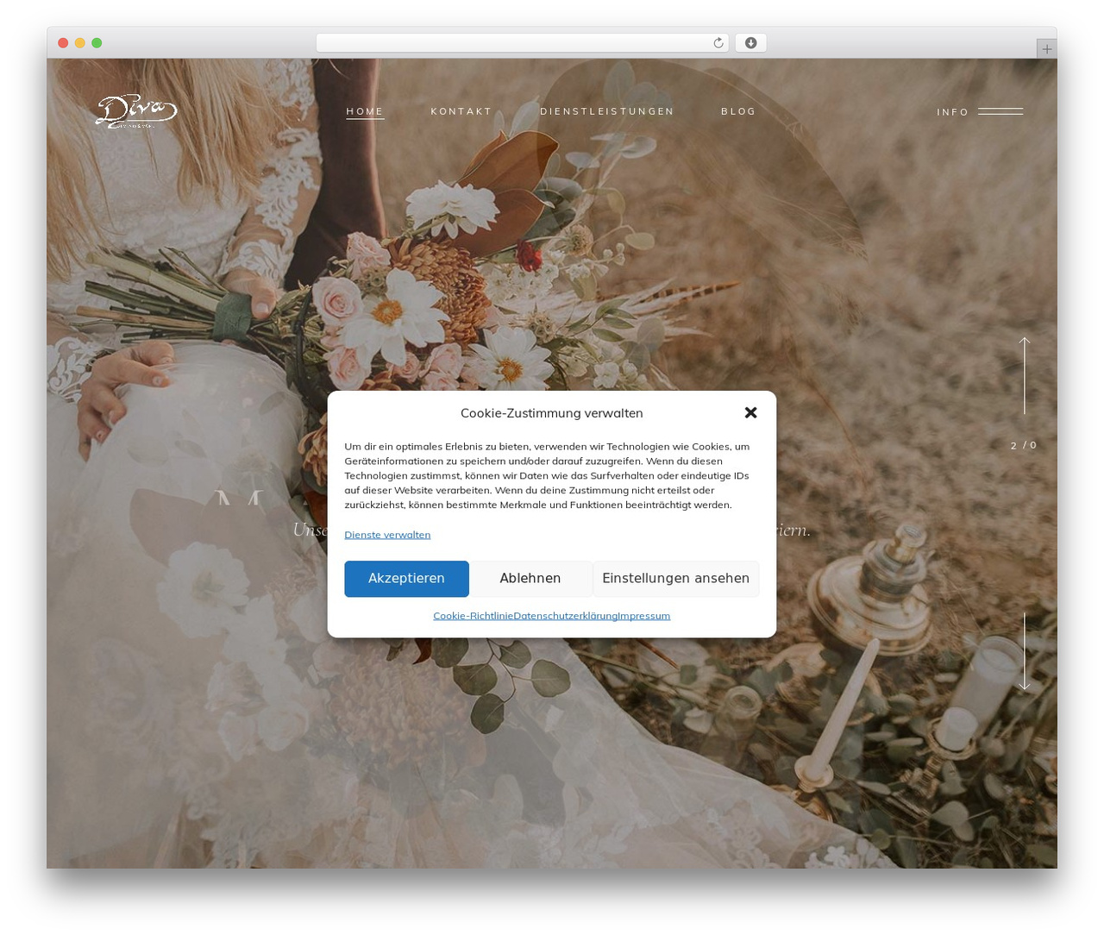1104x935 pixels.
Task: Click the Cookie-Zustimmung verwalten dialog title
Action: (552, 413)
